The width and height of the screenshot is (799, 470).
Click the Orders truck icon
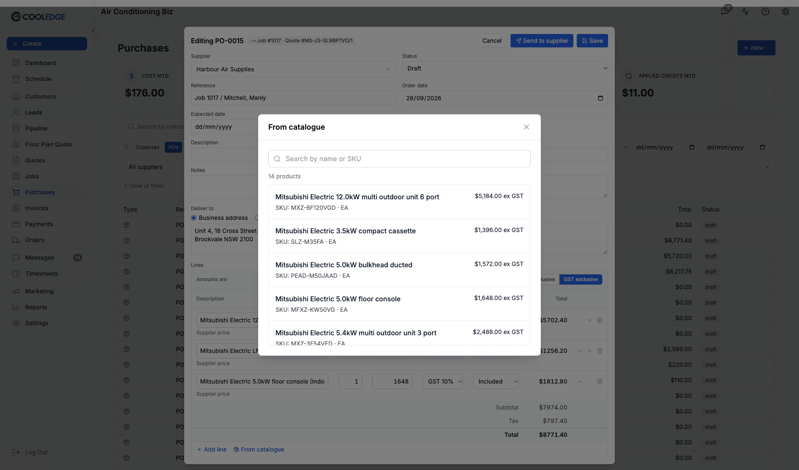coord(16,240)
